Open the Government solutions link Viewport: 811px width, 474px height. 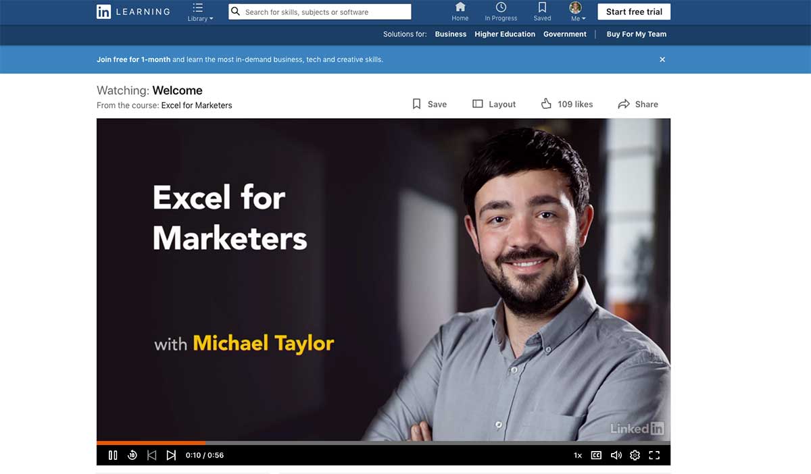(x=565, y=34)
